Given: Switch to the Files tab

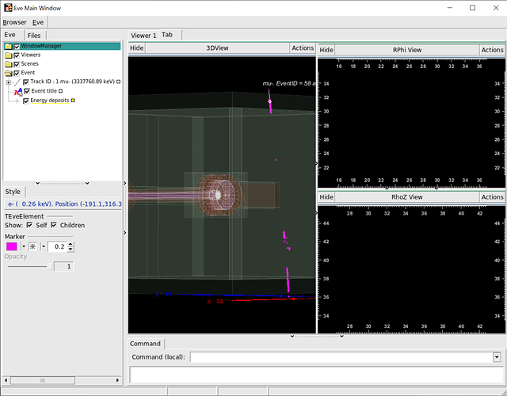Looking at the screenshot, I should 34,35.
